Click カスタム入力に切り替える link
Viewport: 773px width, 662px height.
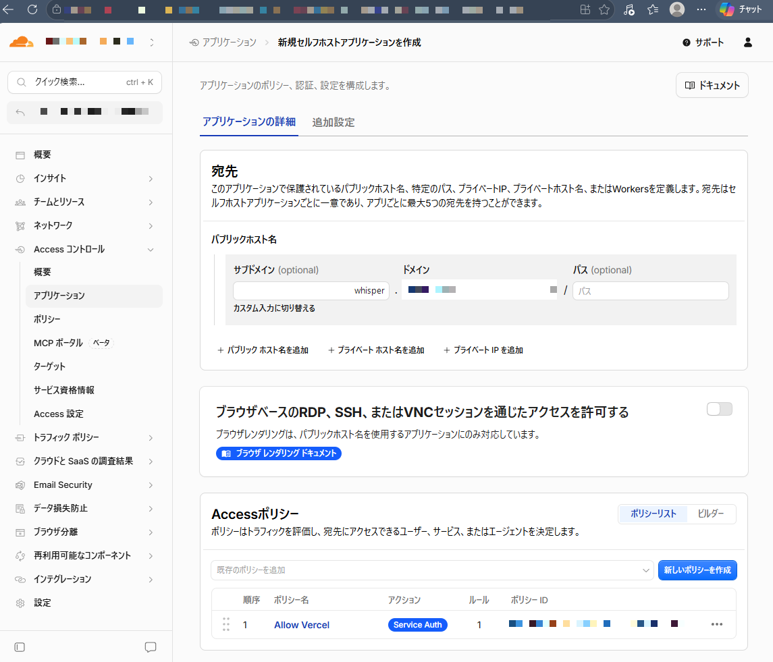pos(274,308)
